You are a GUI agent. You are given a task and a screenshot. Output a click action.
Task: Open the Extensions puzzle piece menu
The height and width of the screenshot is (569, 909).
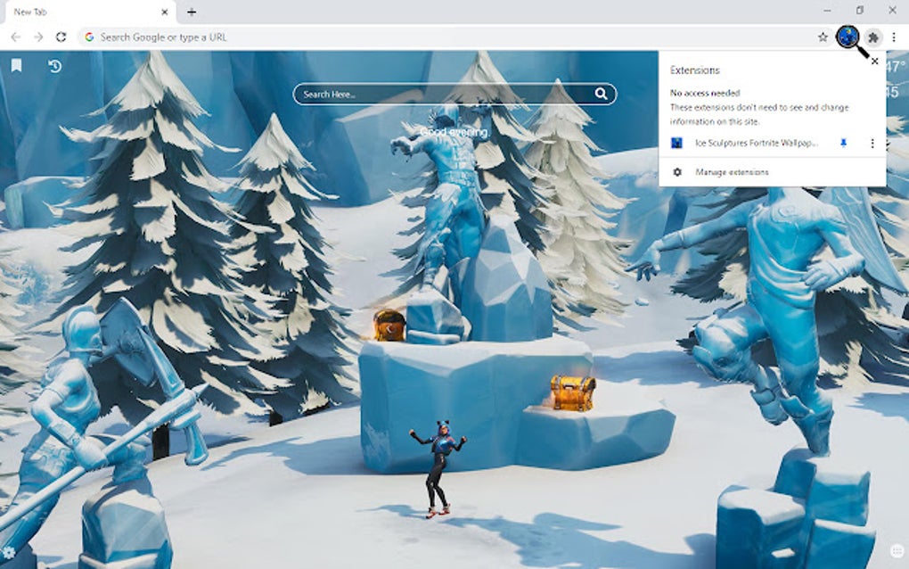click(x=873, y=37)
